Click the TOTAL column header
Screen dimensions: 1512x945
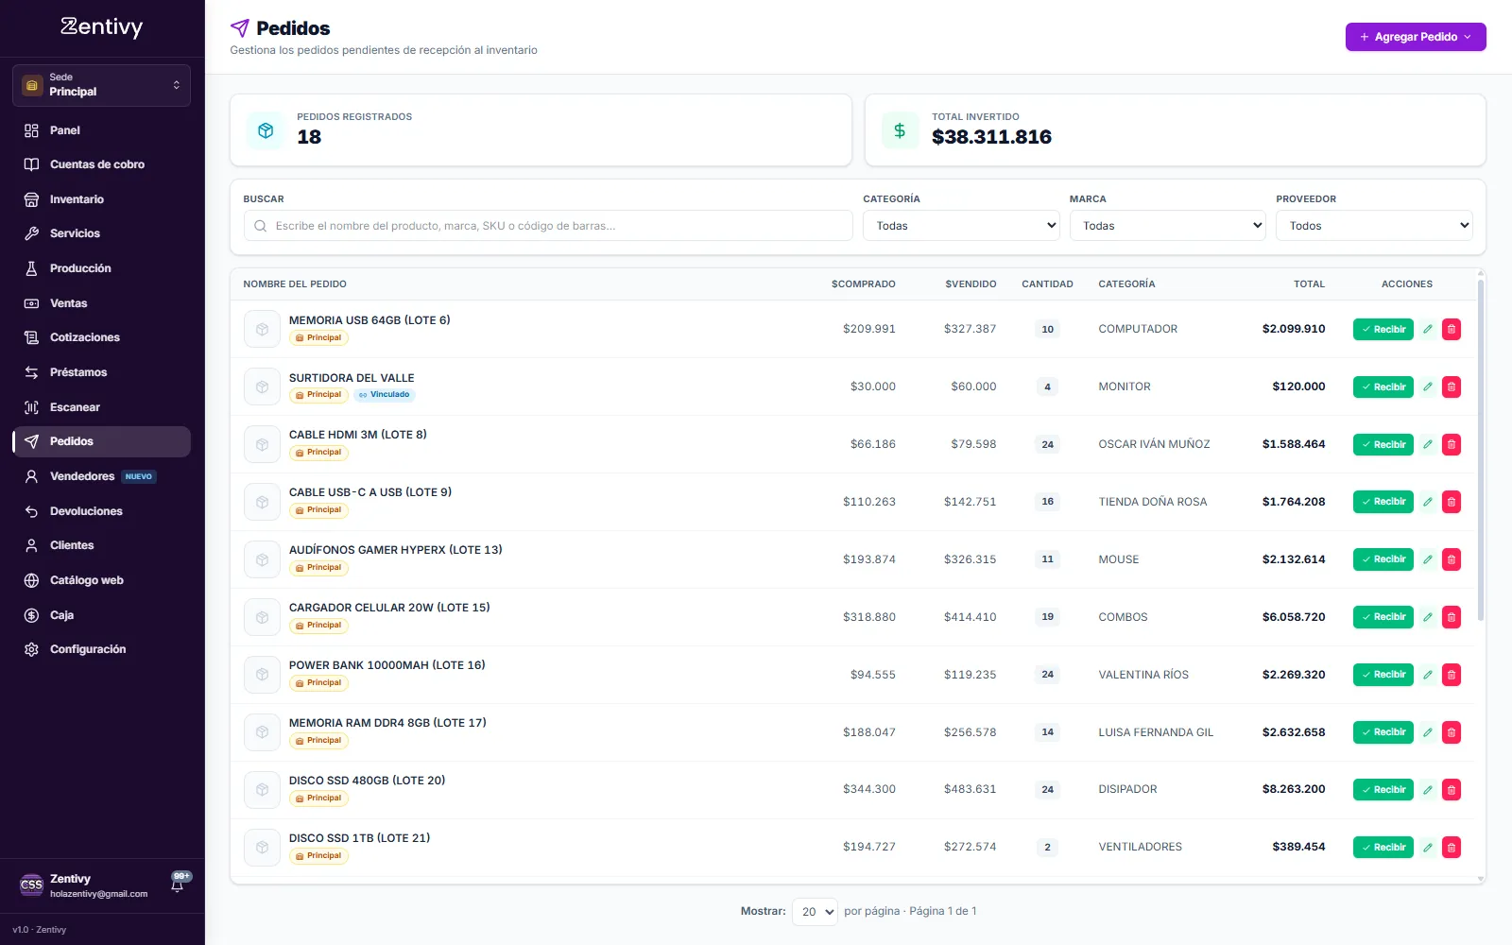[x=1309, y=284]
